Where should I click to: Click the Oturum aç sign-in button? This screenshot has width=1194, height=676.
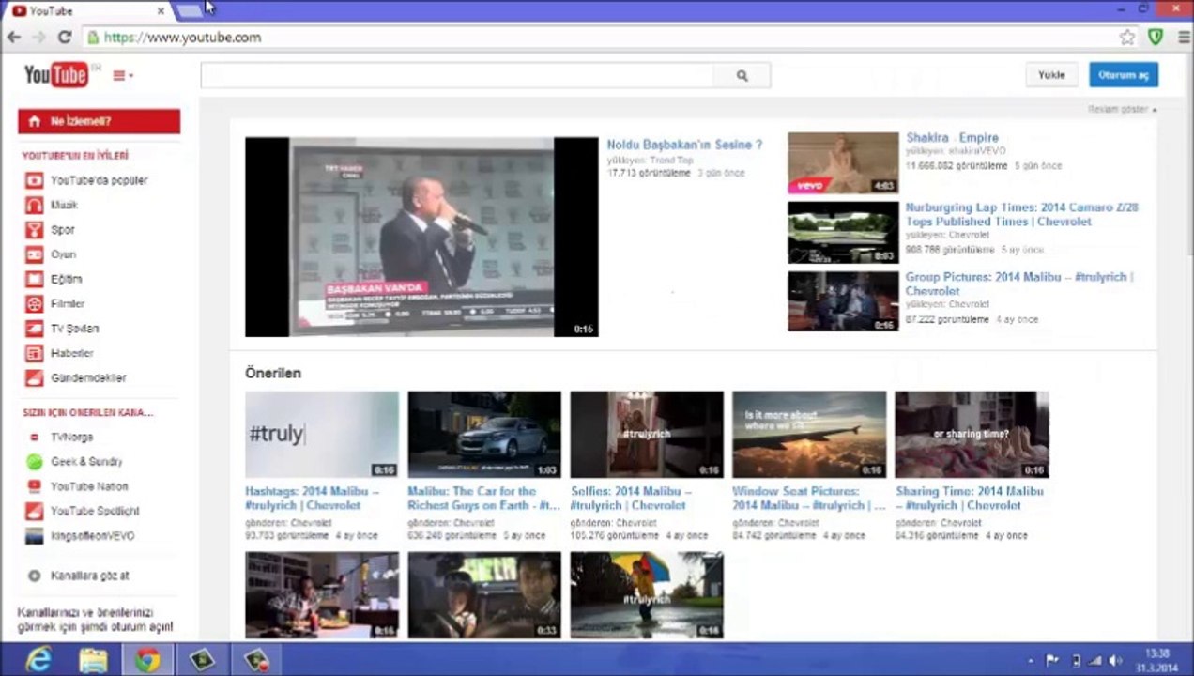point(1124,75)
